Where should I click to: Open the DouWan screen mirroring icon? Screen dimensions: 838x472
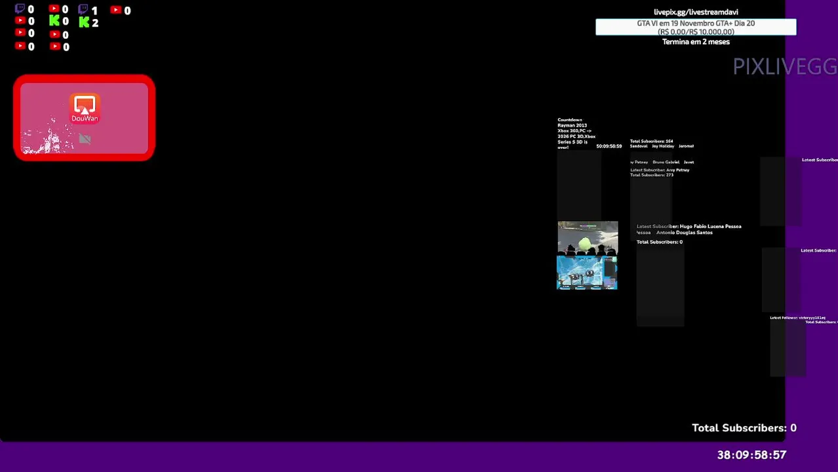[85, 108]
